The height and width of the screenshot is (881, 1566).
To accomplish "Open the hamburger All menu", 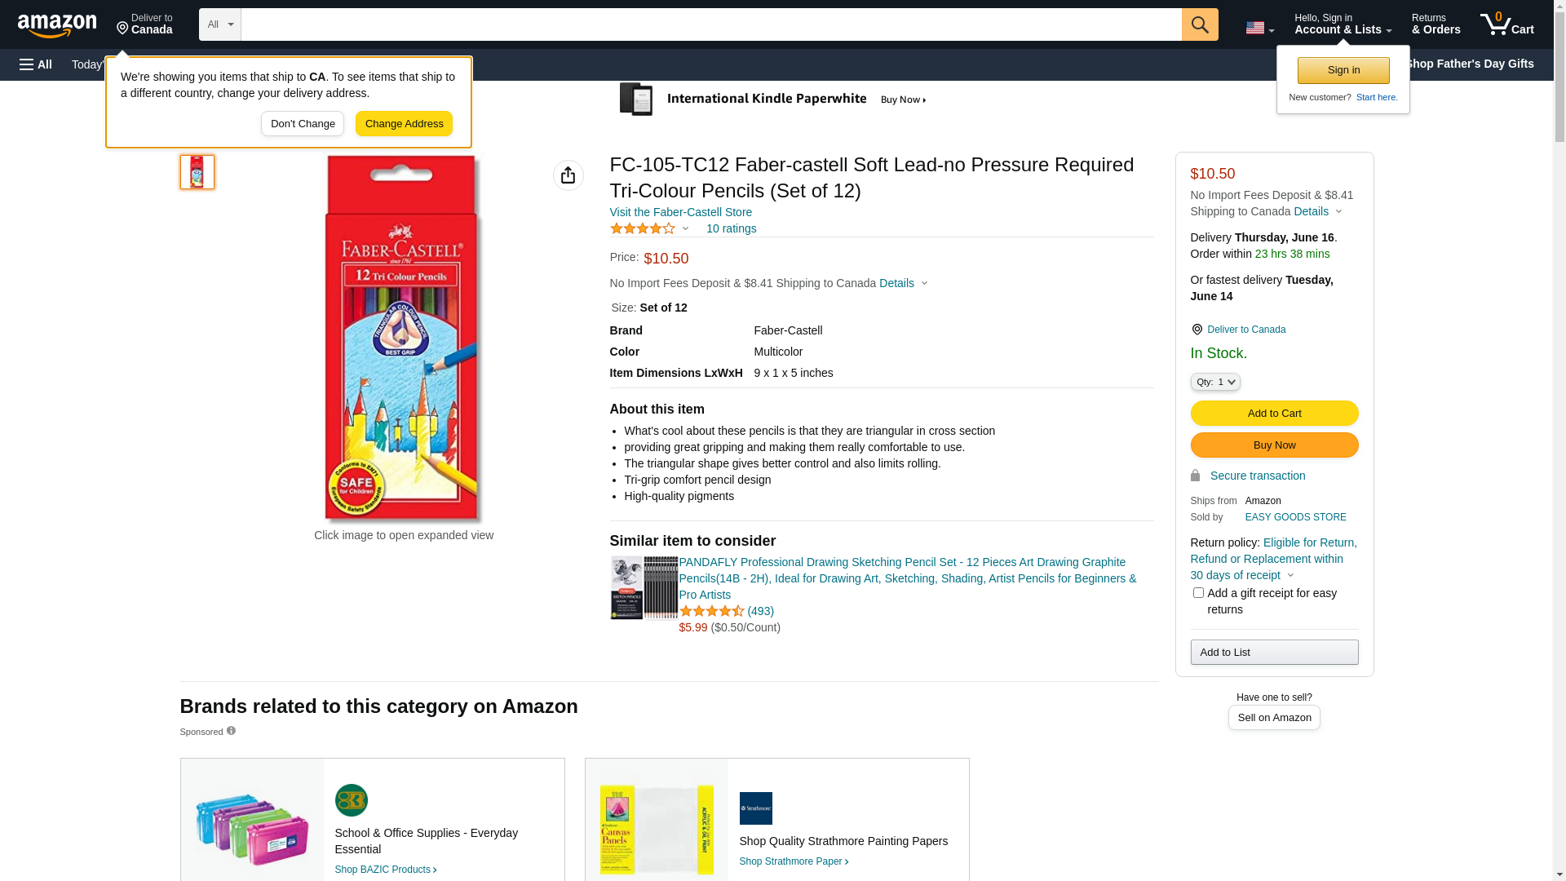I will point(36,64).
